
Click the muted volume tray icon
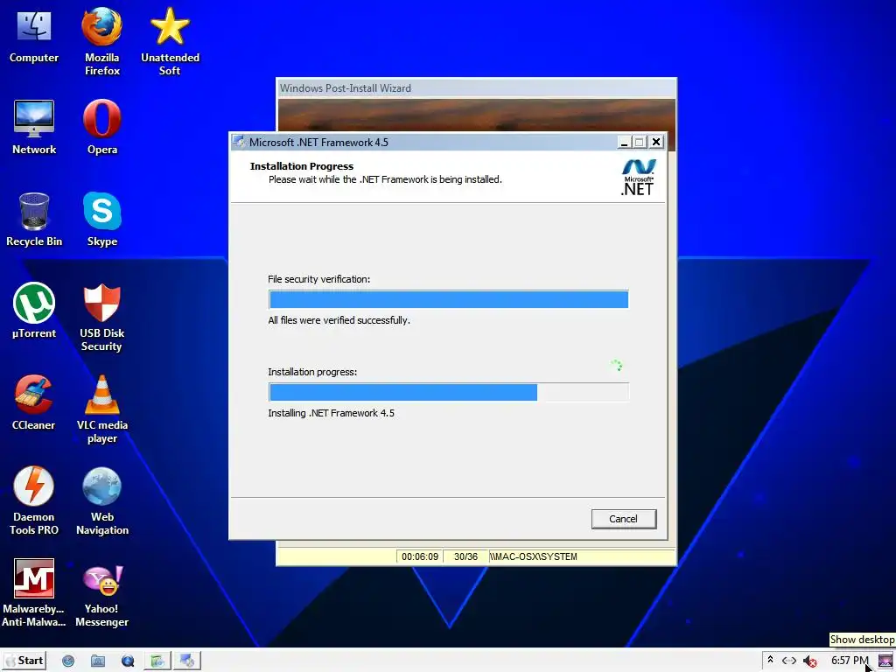pos(809,661)
